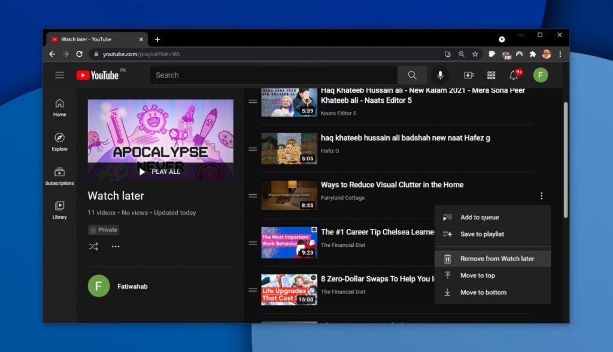Click the YouTube logo
Screen dimensions: 613x352
(96, 75)
